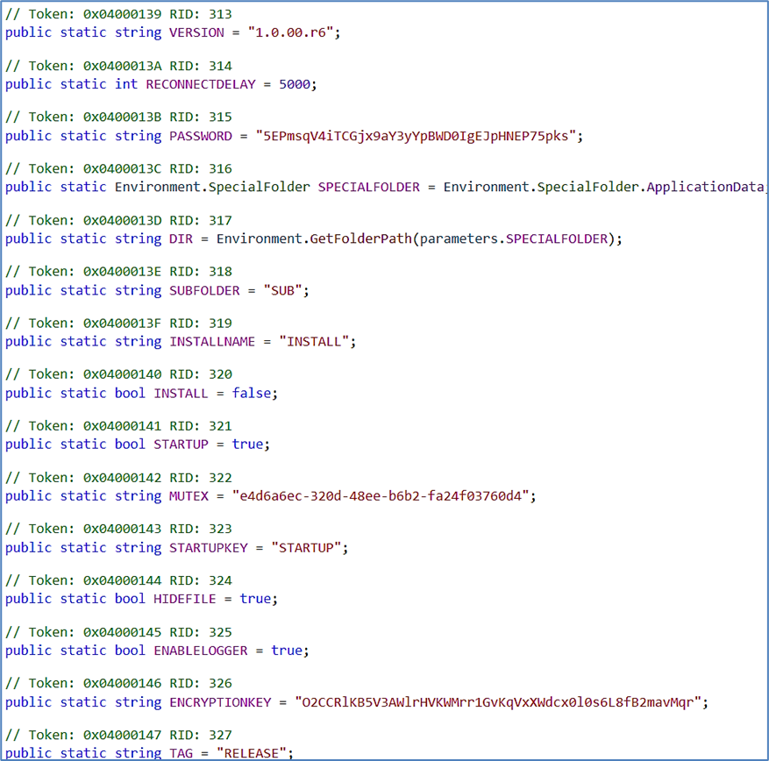This screenshot has height=761, width=769.
Task: Click the bool STARTUP field name
Action: [x=181, y=445]
